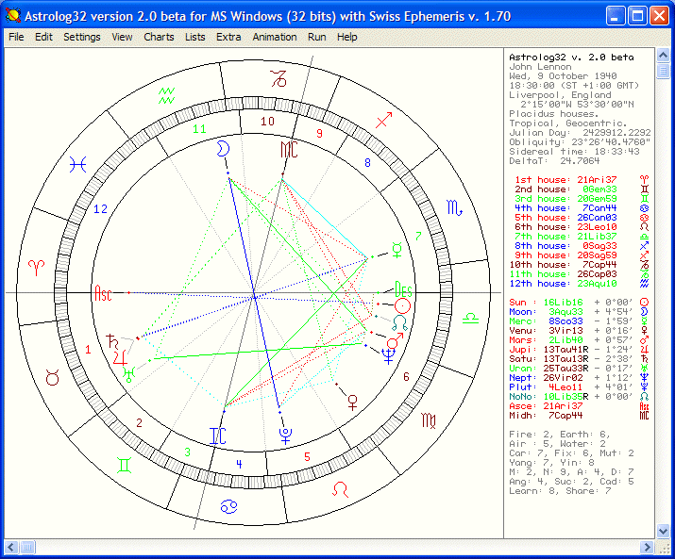Screen dimensions: 675x559
Task: Click the Taurus sign glyph on the wheel
Action: click(x=52, y=378)
